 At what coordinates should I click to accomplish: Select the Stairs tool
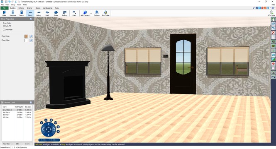point(56,13)
